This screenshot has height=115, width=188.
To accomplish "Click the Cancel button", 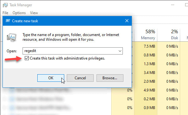I will [80, 78].
